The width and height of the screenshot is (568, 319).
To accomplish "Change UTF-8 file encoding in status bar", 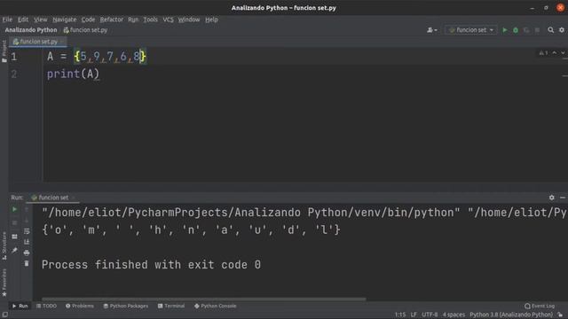I will pos(430,315).
